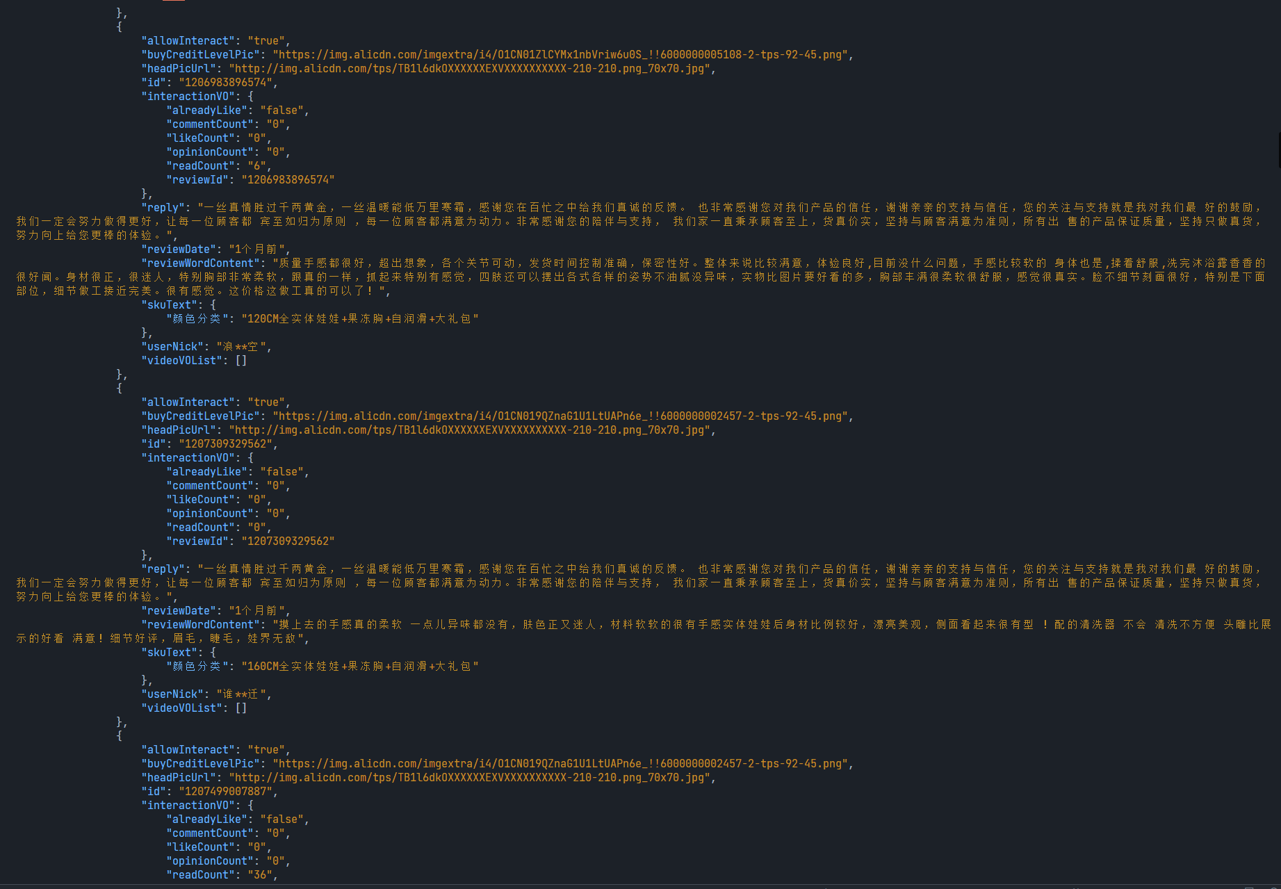This screenshot has height=889, width=1281.
Task: Select the skuText value 120CM全实体娃娃
Action: 360,318
